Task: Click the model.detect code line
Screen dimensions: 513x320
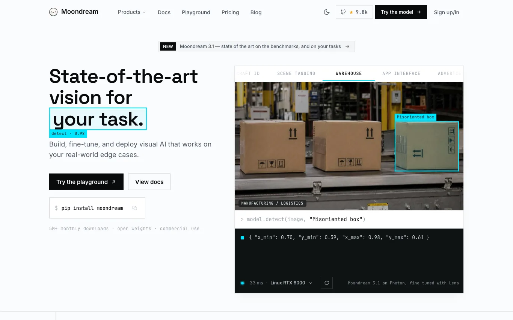Action: (x=303, y=219)
